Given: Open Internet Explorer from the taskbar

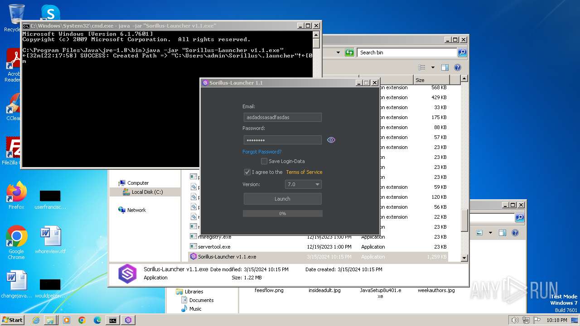Looking at the screenshot, I should point(36,320).
